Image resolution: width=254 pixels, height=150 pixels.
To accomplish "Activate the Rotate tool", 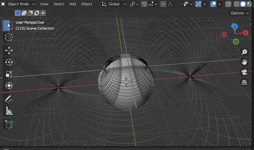I will pyautogui.click(x=9, y=62).
